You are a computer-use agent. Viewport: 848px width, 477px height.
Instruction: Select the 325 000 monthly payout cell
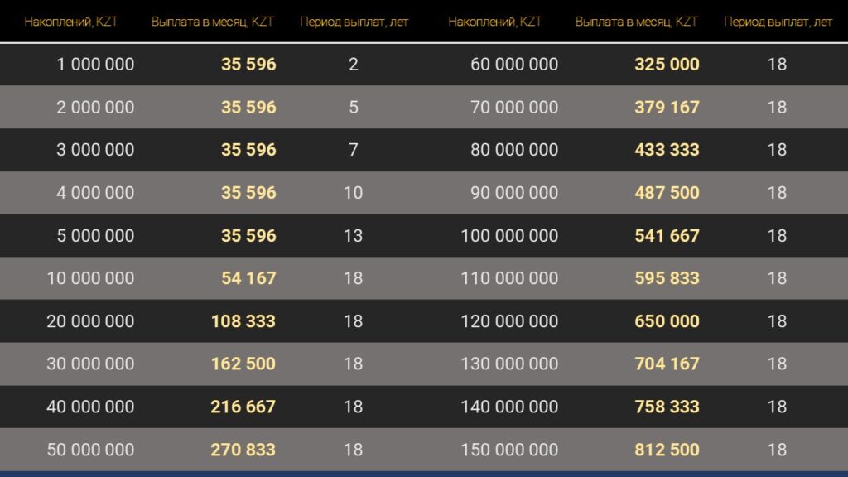click(x=667, y=65)
